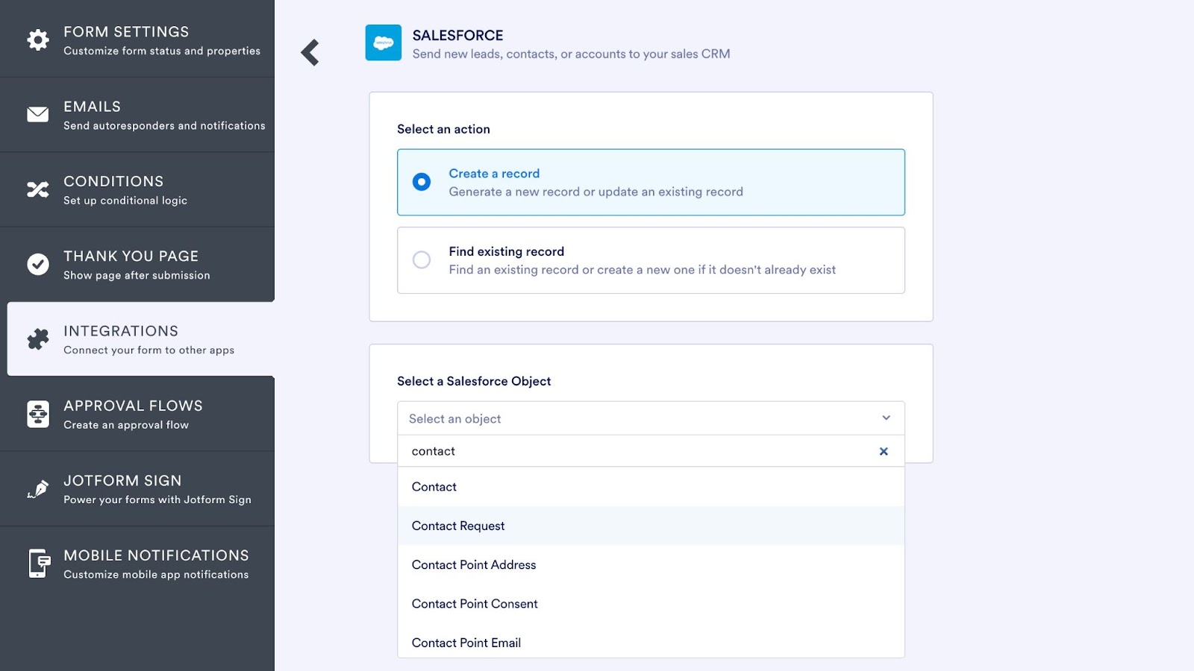
Task: Choose Contact from the object list
Action: coord(434,487)
